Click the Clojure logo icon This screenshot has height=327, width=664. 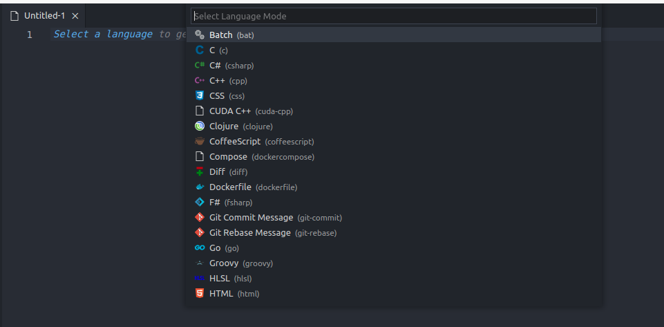200,126
